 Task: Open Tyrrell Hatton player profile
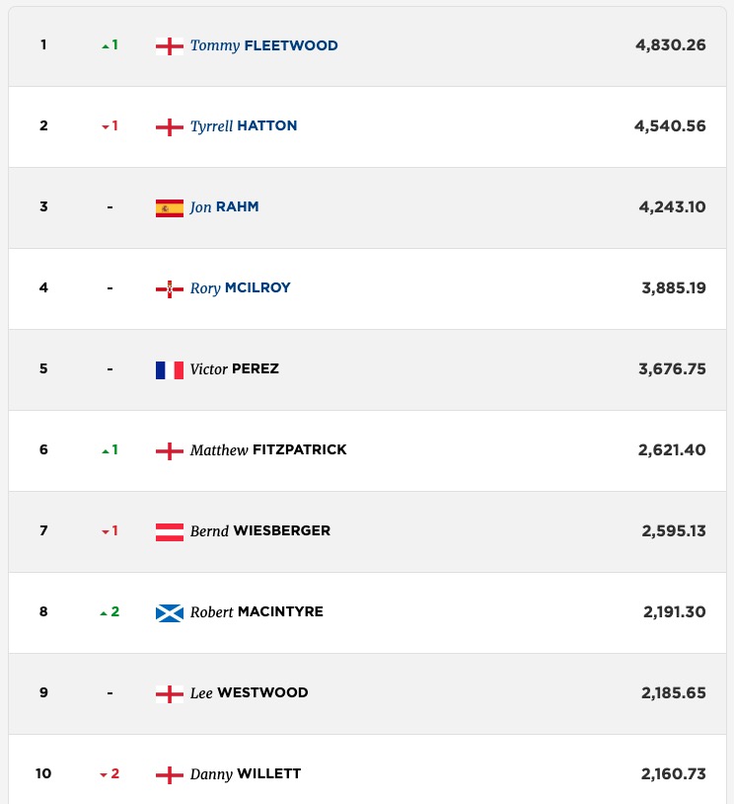(244, 126)
